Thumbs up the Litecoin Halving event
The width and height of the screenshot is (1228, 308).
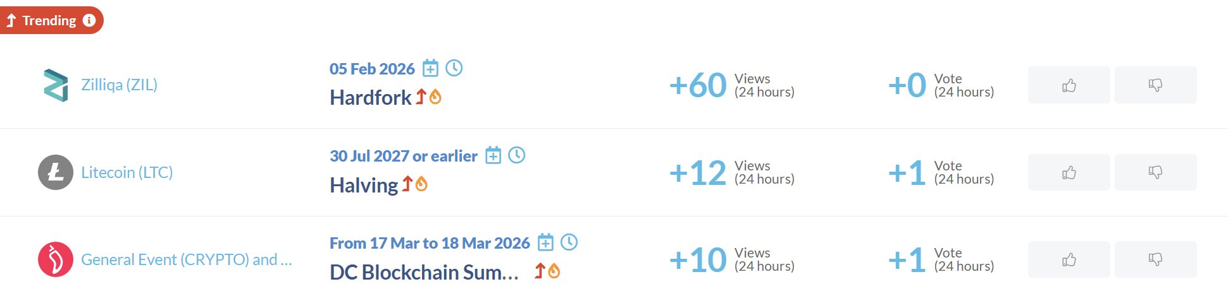(1069, 172)
